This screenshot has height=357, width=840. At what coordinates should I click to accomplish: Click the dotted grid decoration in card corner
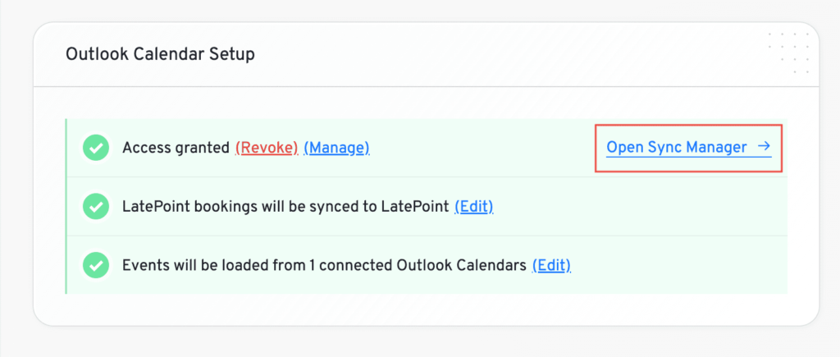[790, 53]
